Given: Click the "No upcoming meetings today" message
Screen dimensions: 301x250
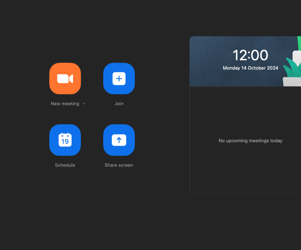Looking at the screenshot, I should point(250,141).
